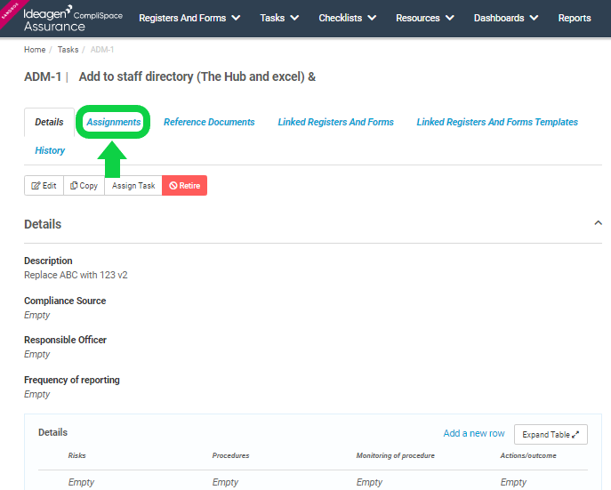Go to Reports in the navbar
This screenshot has width=611, height=490.
575,19
